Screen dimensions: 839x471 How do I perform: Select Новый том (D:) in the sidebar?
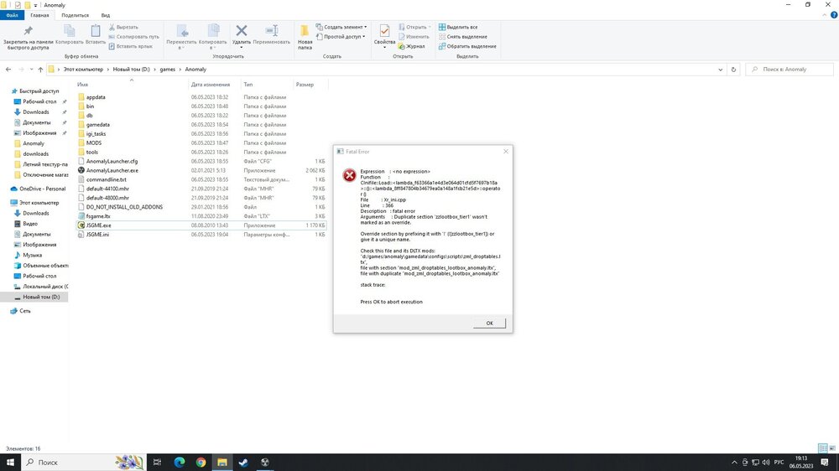(x=40, y=297)
